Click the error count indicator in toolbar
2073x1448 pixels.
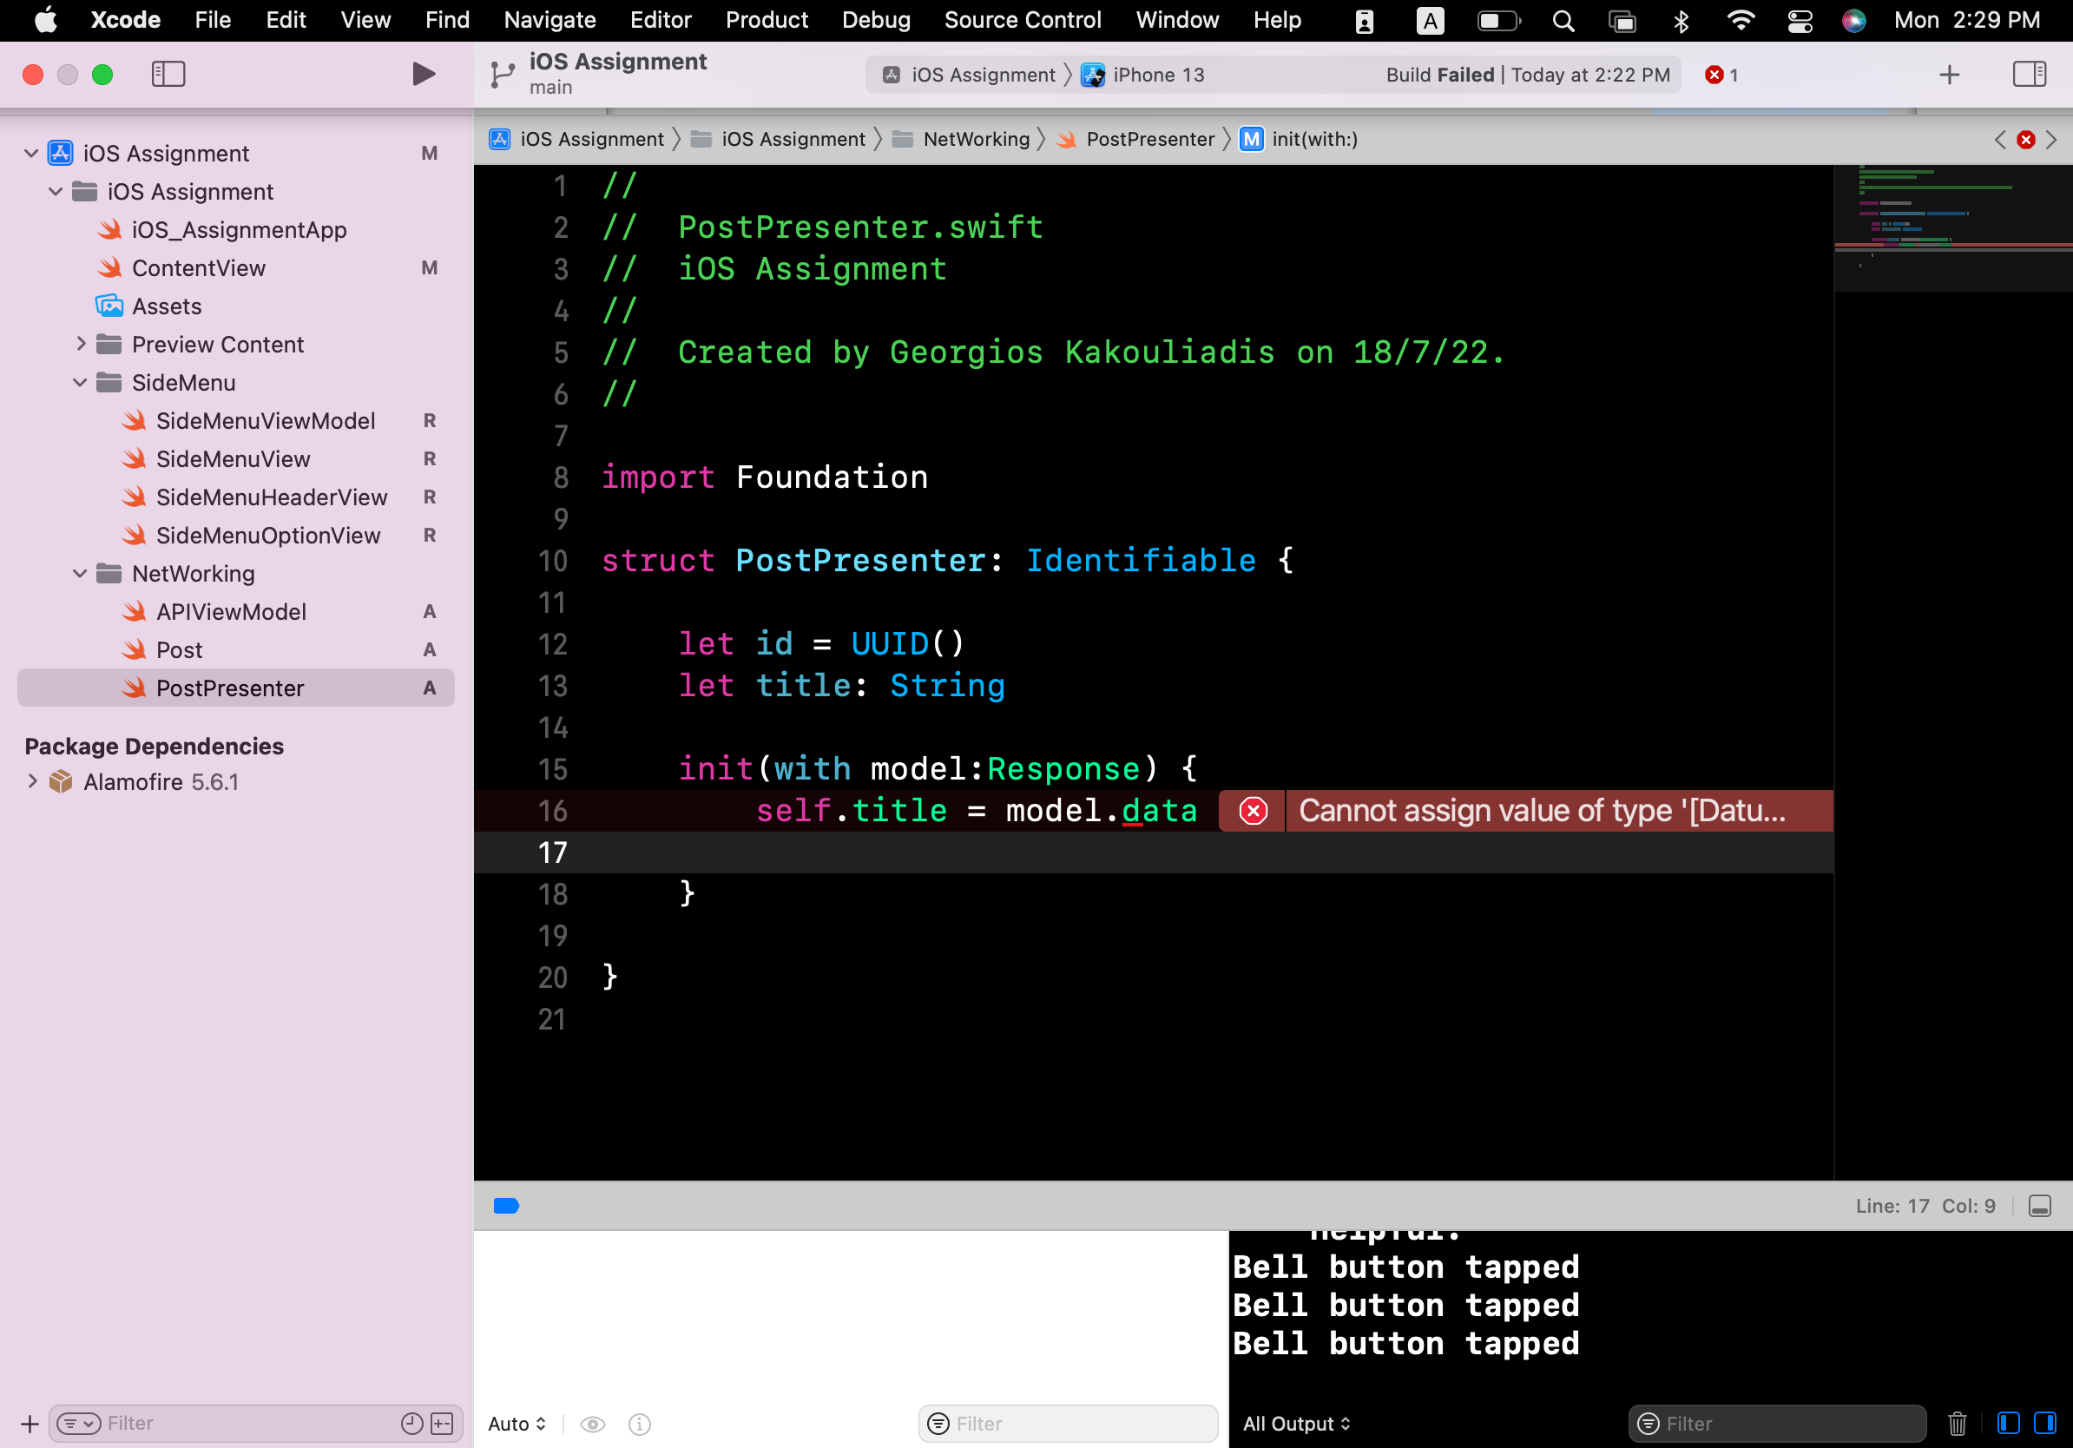pos(1721,75)
